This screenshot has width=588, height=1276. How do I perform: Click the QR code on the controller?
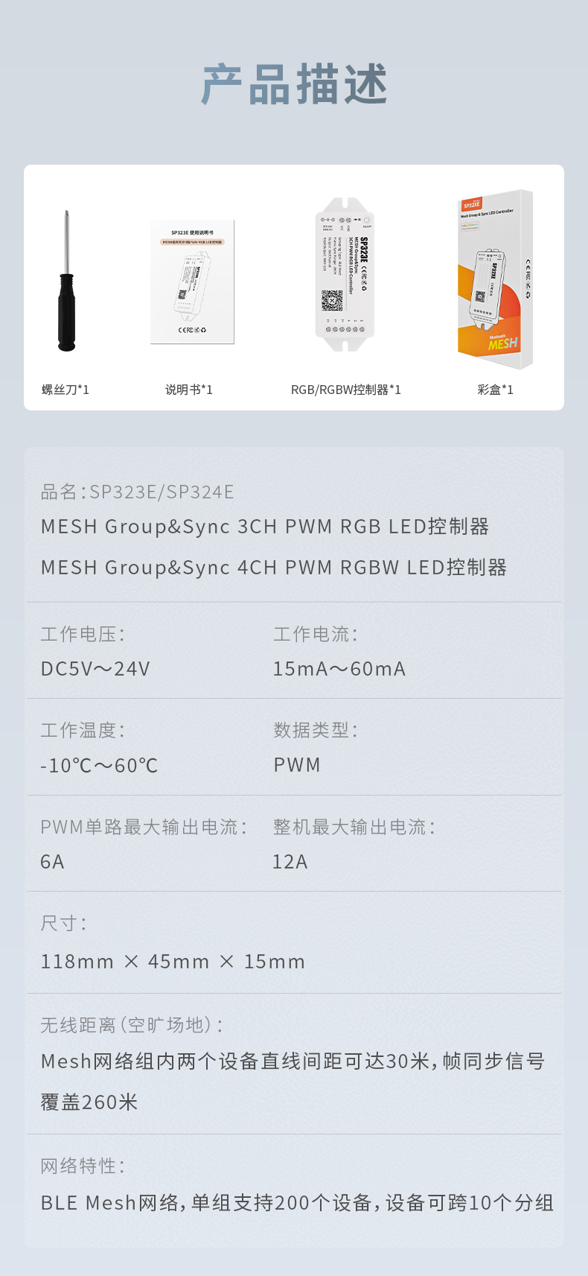332,300
